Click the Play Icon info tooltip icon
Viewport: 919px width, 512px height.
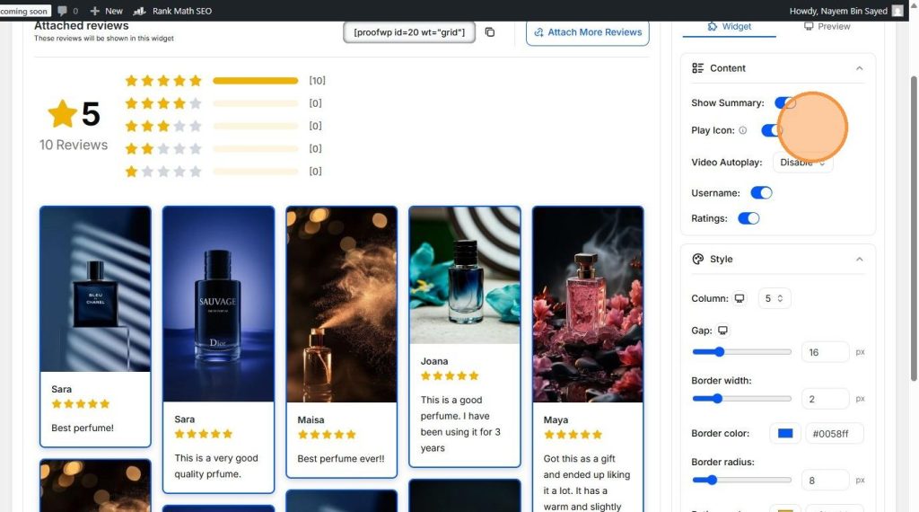pyautogui.click(x=742, y=130)
